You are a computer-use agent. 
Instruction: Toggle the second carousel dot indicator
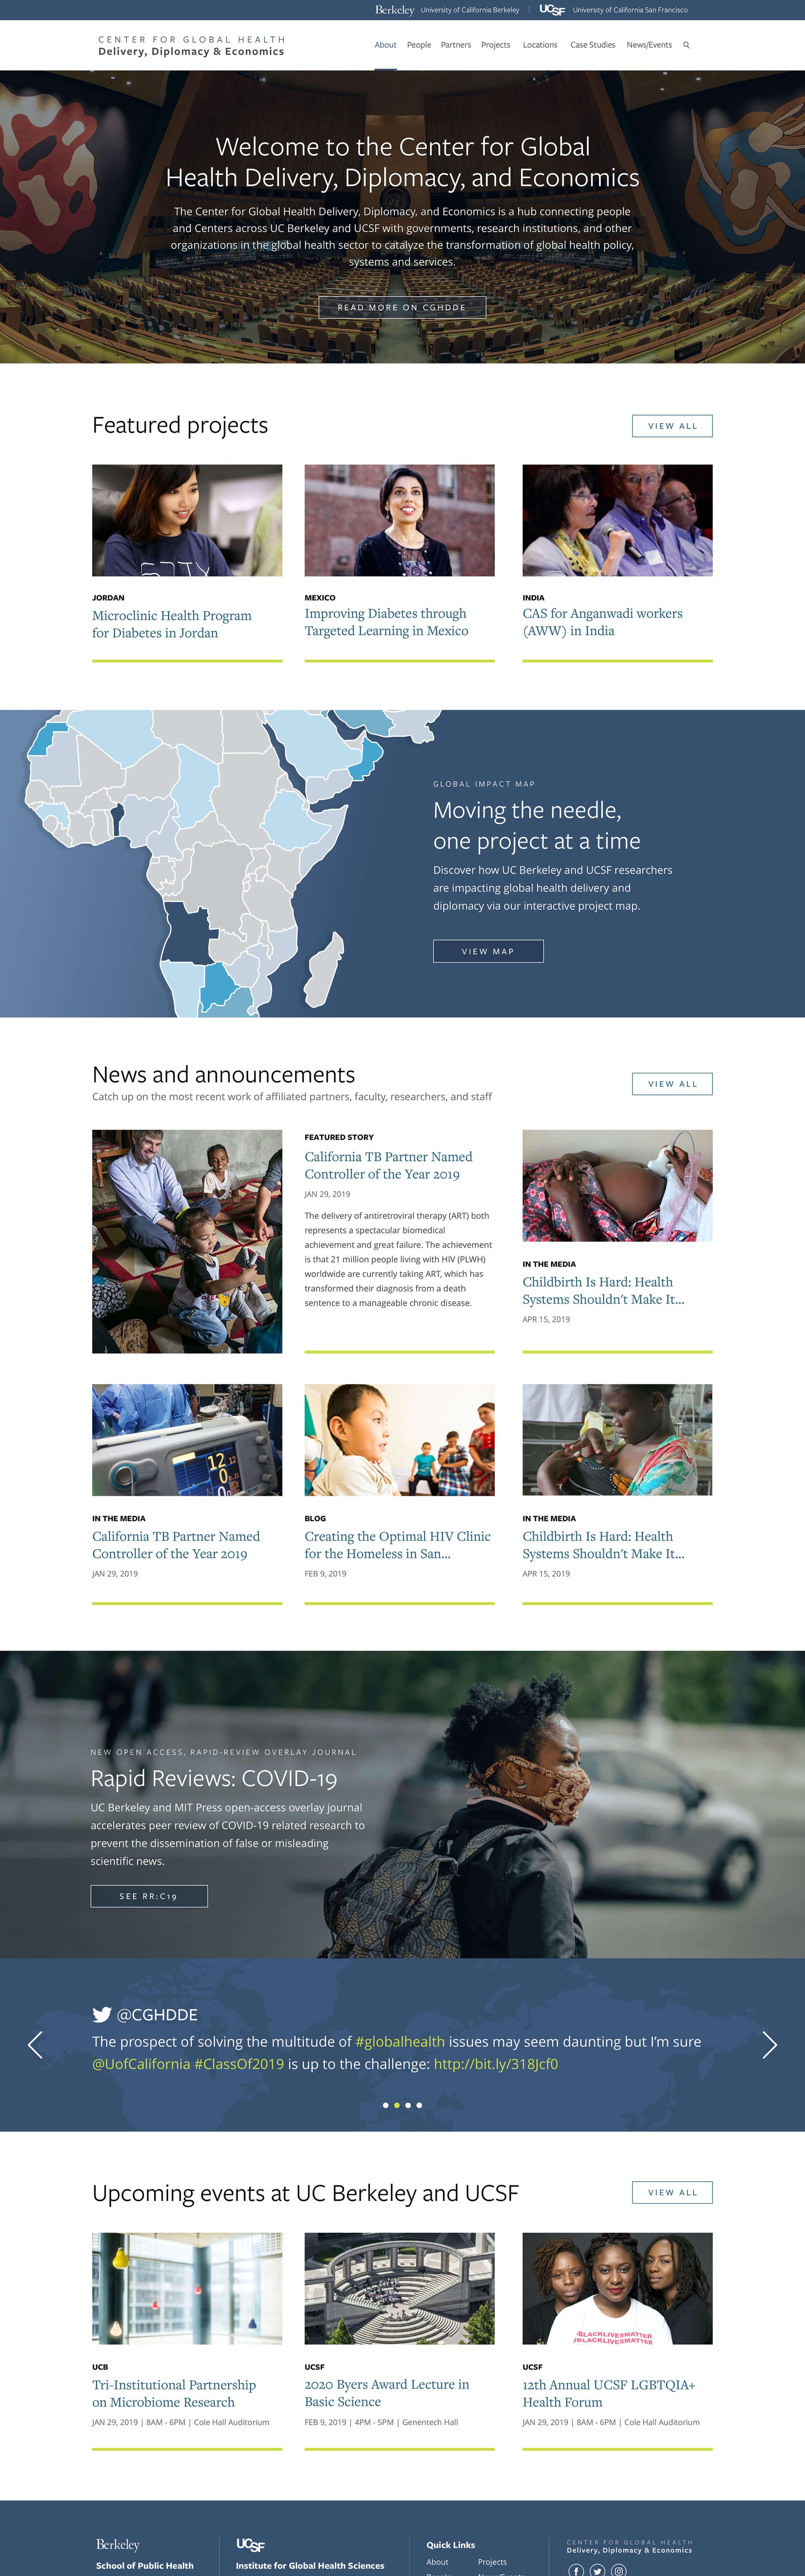[x=394, y=2111]
